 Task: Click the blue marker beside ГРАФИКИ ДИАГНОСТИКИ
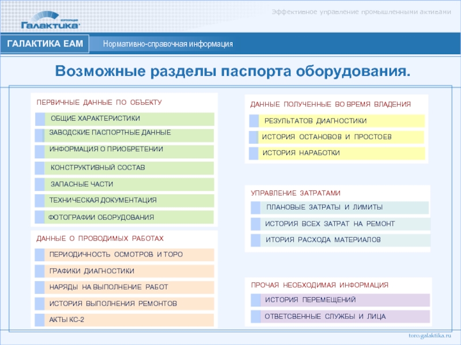[40, 271]
